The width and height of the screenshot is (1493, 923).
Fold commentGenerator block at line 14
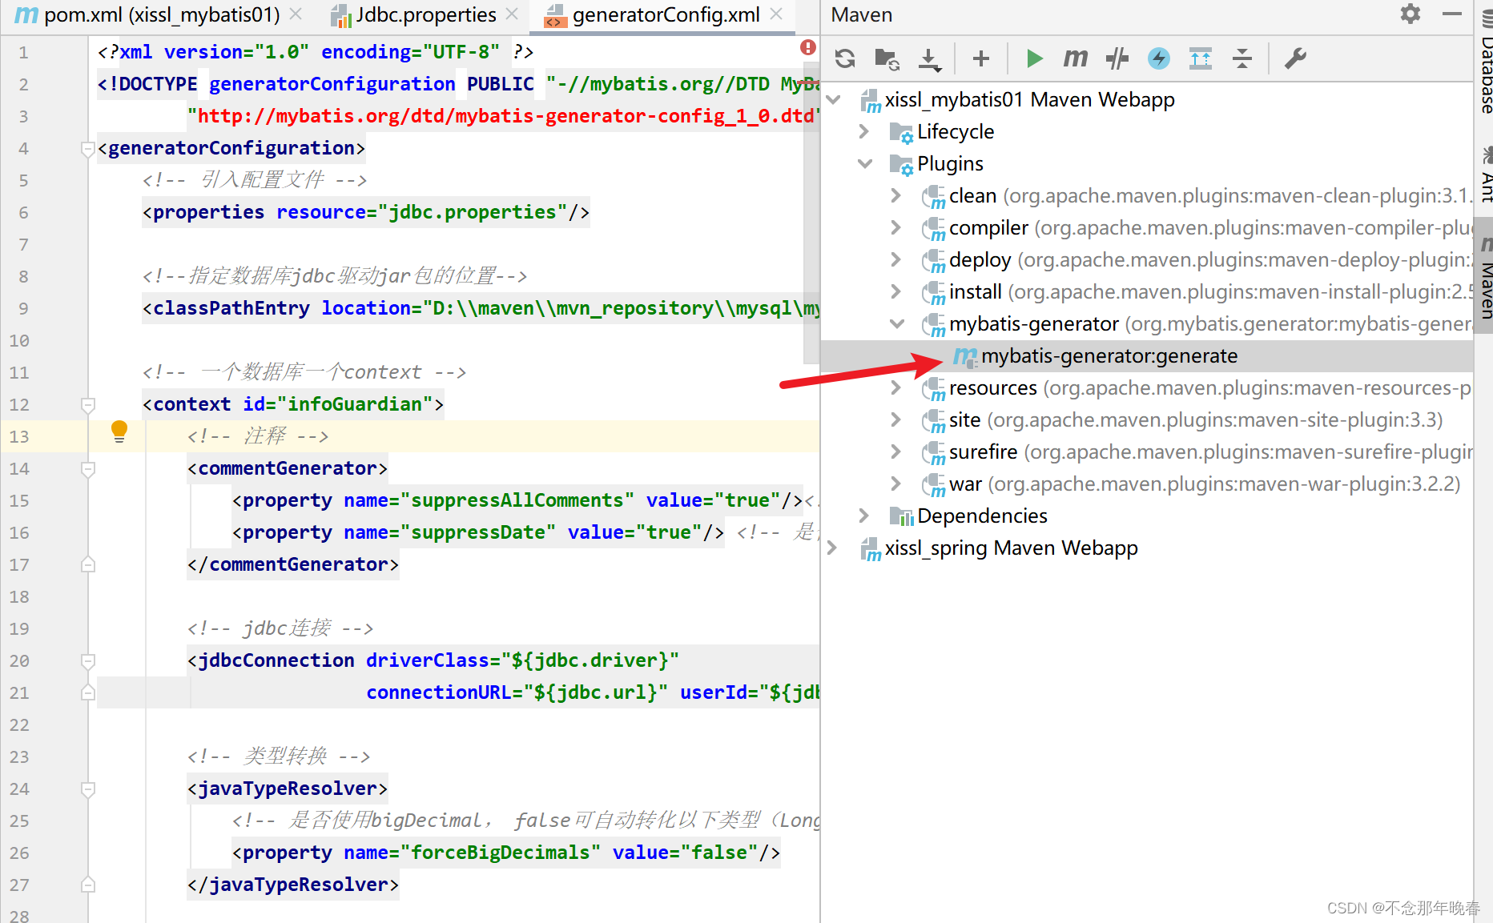[88, 468]
